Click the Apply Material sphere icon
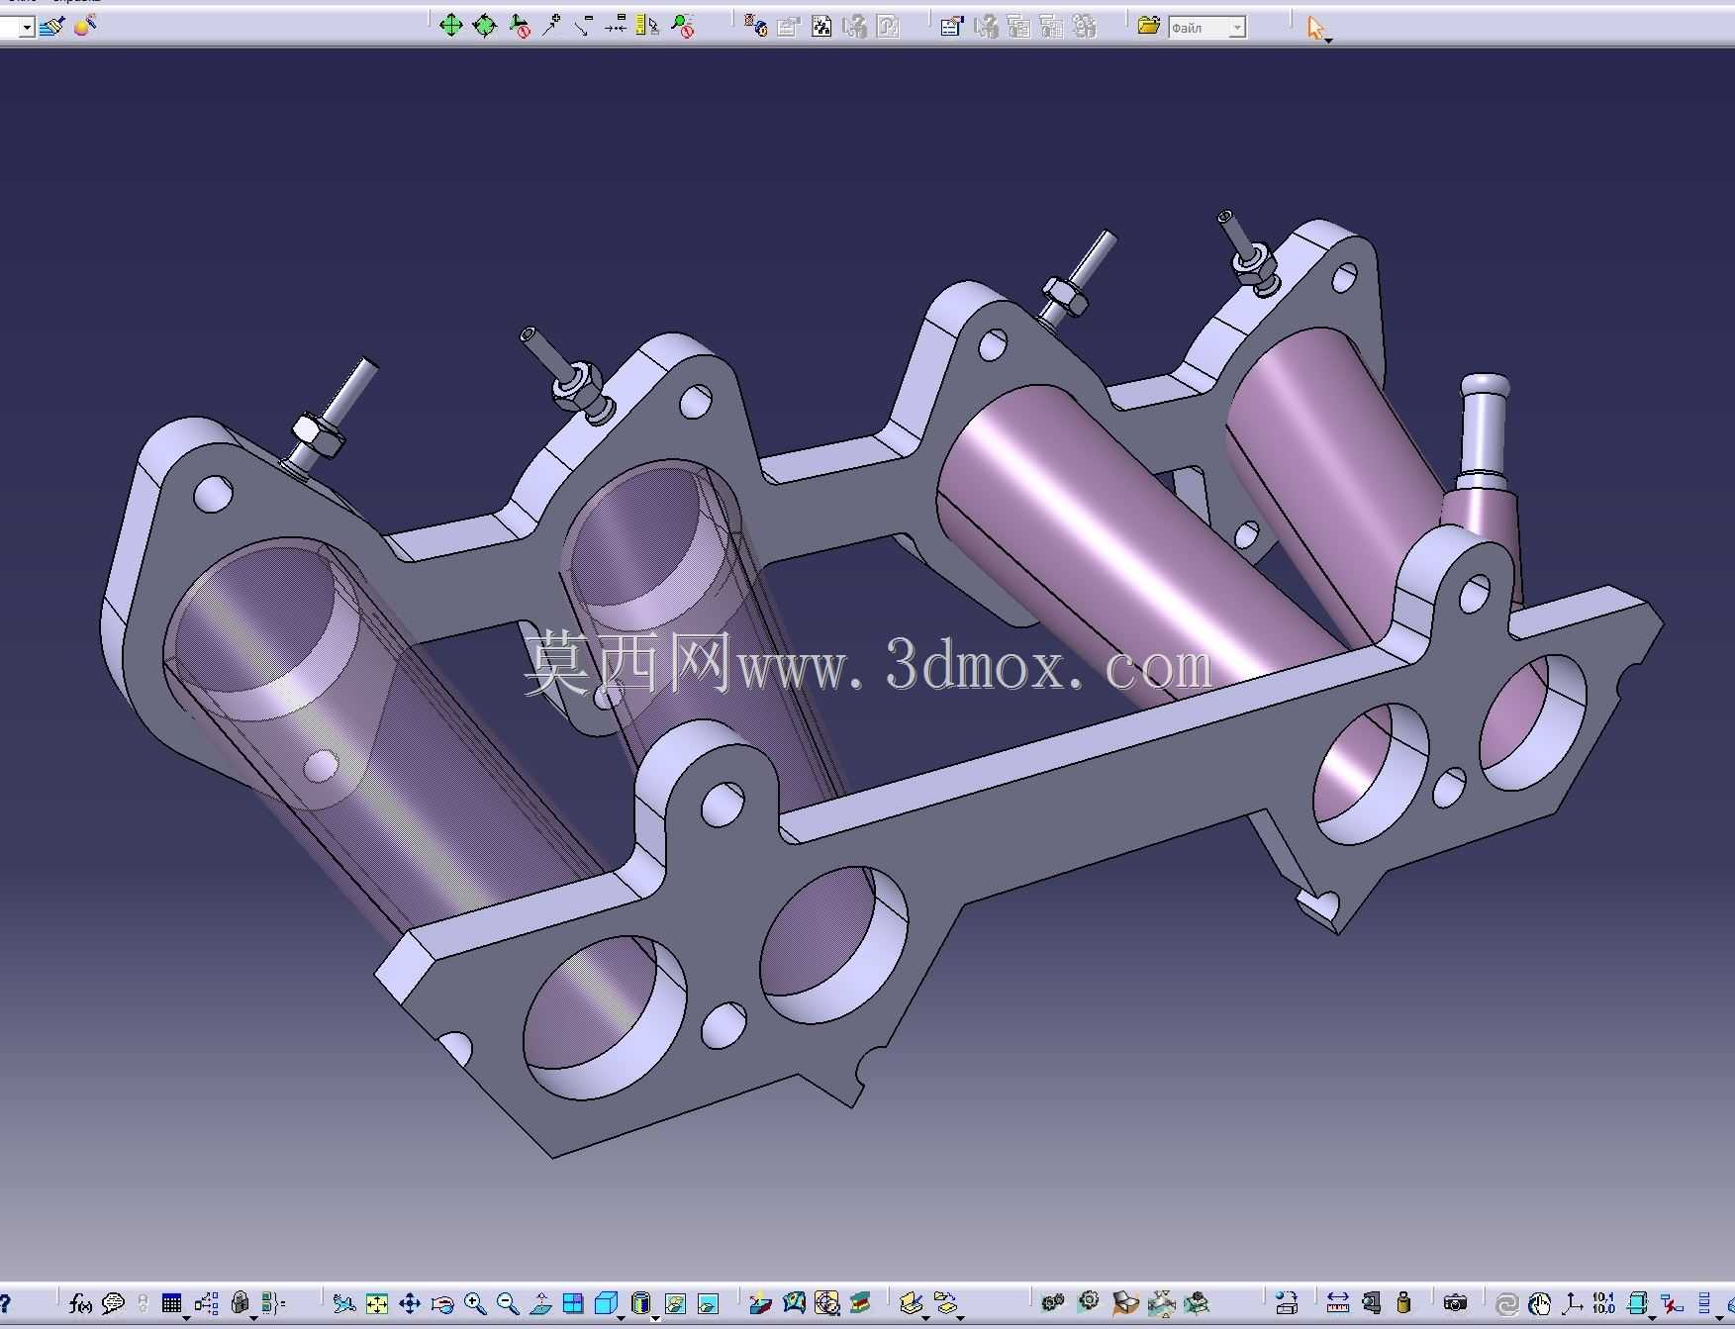1735x1329 pixels. [x=85, y=26]
